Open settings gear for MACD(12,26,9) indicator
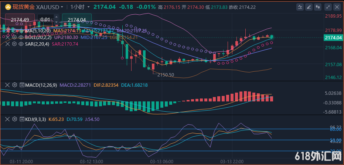 coord(14,85)
